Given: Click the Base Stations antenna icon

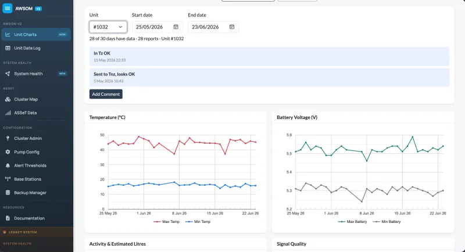Looking at the screenshot, I should (x=8, y=179).
